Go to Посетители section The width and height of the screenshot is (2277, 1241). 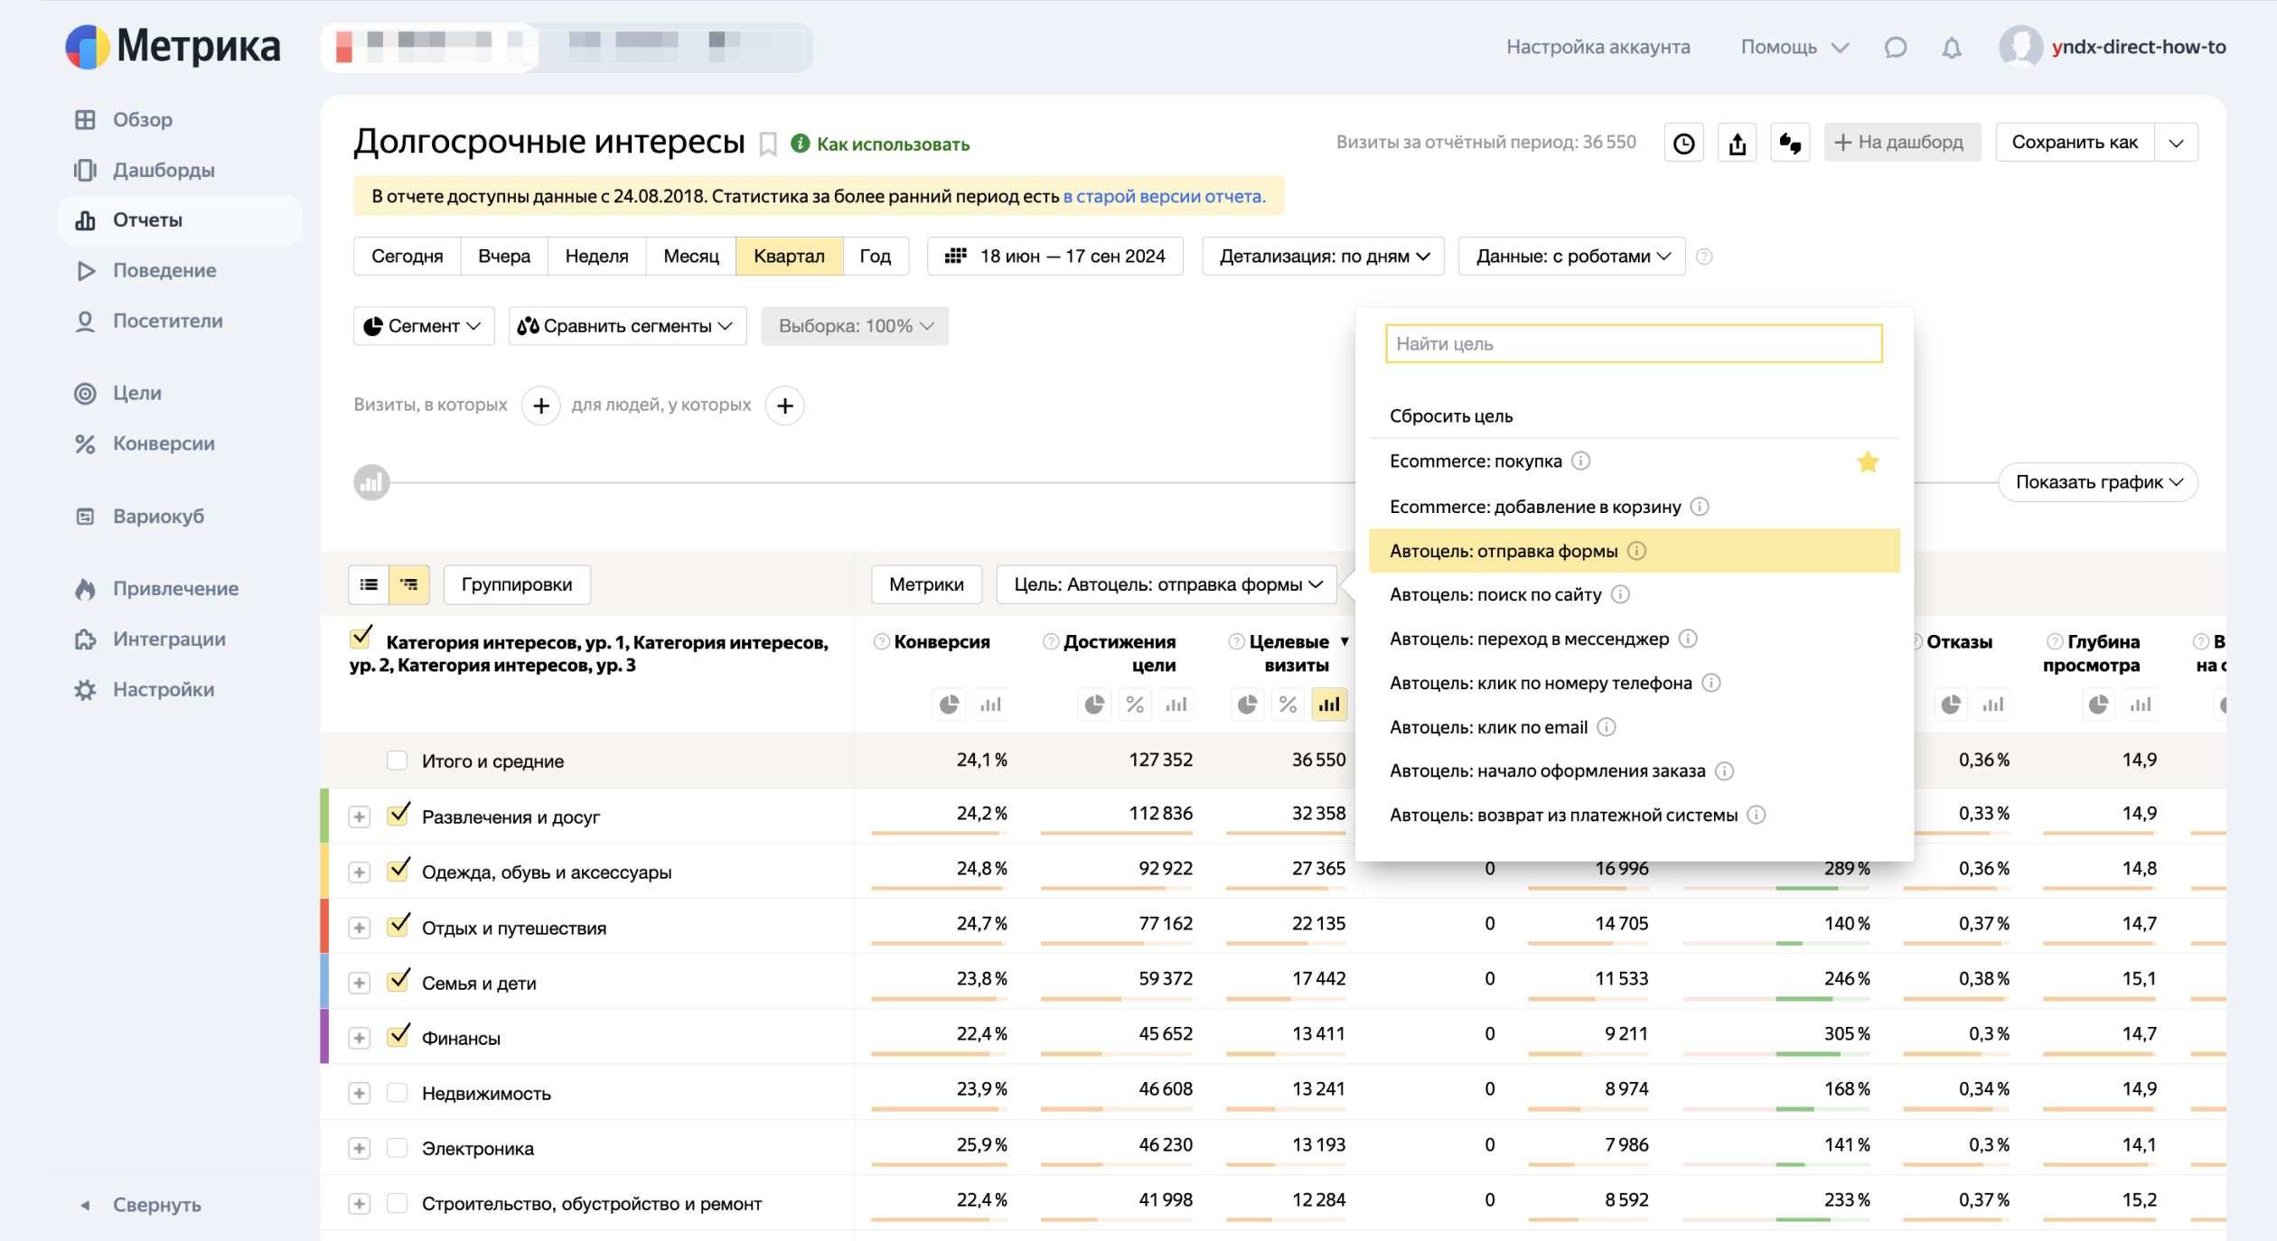[x=149, y=321]
